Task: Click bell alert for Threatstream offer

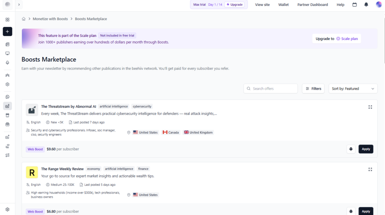Action: (x=351, y=149)
